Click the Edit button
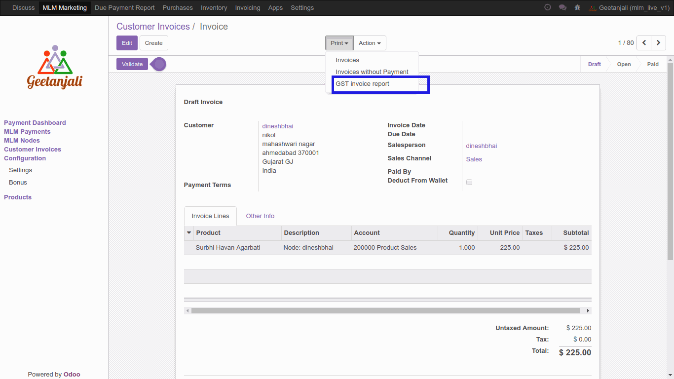This screenshot has width=674, height=379. (127, 43)
